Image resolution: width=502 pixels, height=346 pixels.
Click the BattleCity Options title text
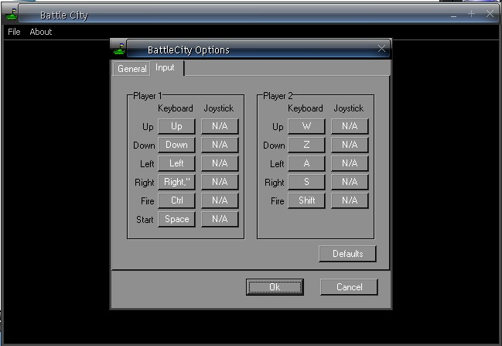point(189,50)
